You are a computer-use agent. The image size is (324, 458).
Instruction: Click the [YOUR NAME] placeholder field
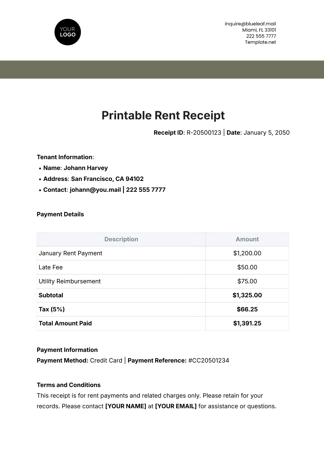tap(126, 406)
